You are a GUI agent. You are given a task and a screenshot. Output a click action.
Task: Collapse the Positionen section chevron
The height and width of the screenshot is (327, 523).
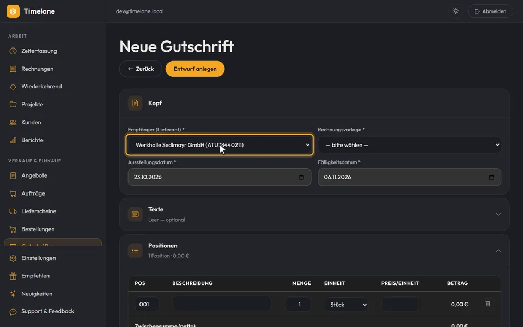(498, 251)
